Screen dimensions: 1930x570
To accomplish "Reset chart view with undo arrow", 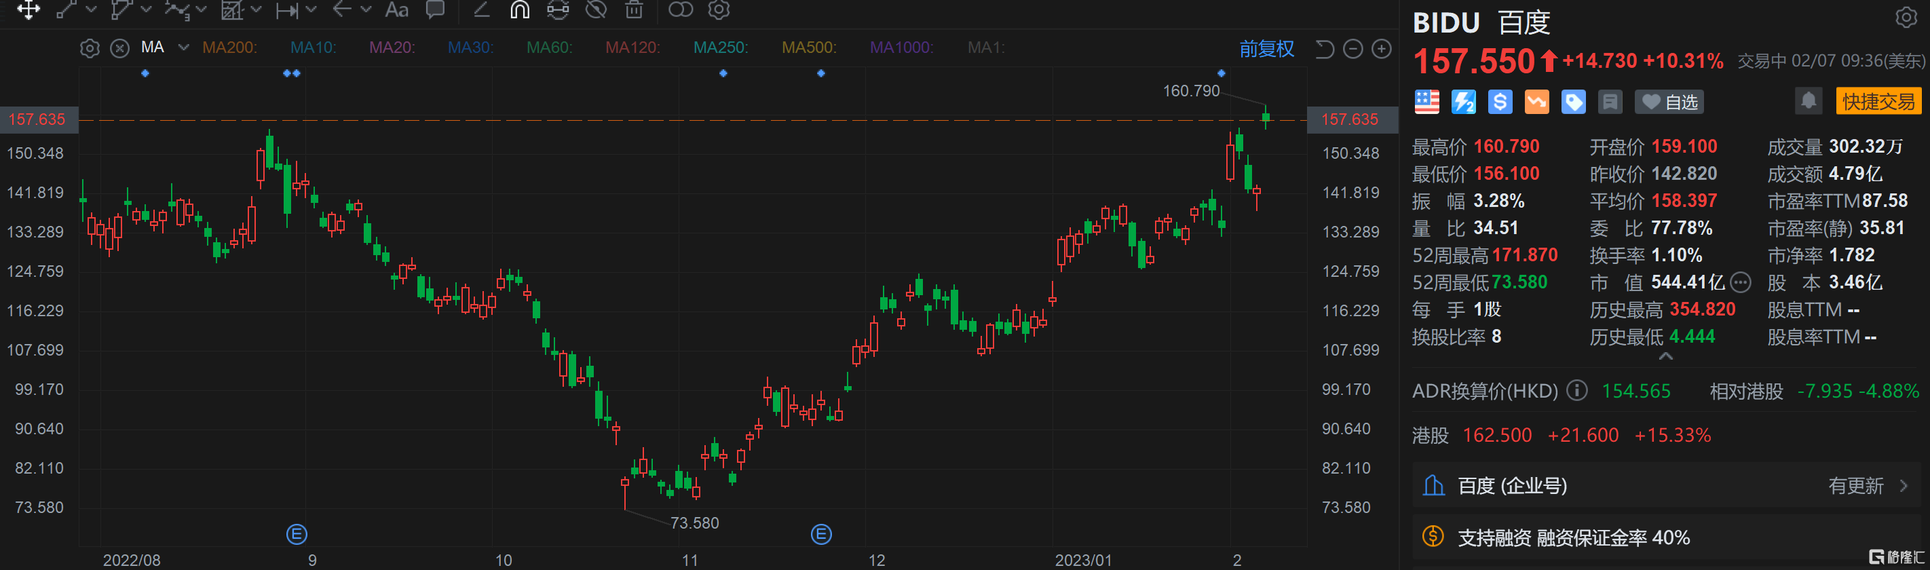I will [1325, 50].
